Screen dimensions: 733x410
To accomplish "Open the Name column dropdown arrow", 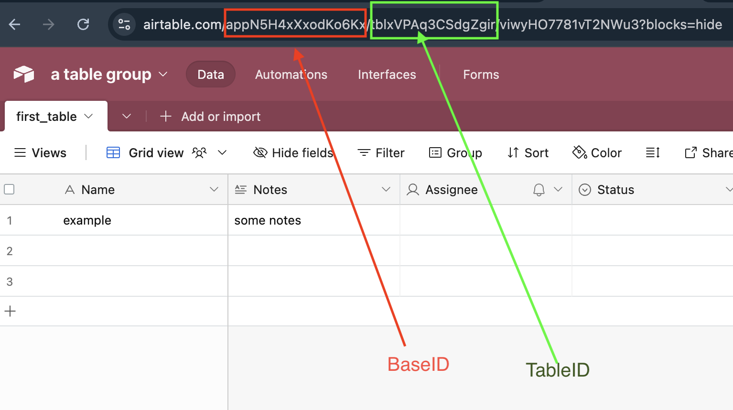I will point(214,190).
